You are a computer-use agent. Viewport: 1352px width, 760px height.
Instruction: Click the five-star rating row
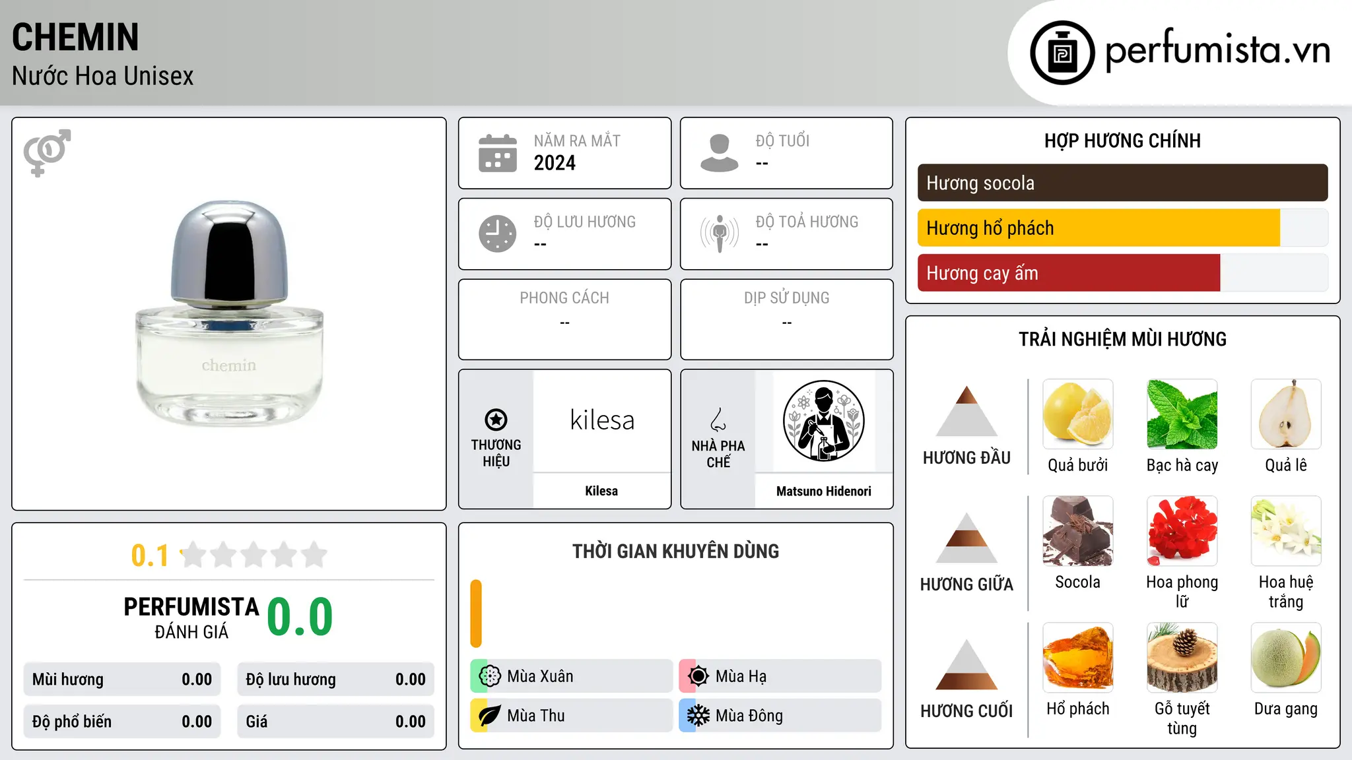[254, 555]
